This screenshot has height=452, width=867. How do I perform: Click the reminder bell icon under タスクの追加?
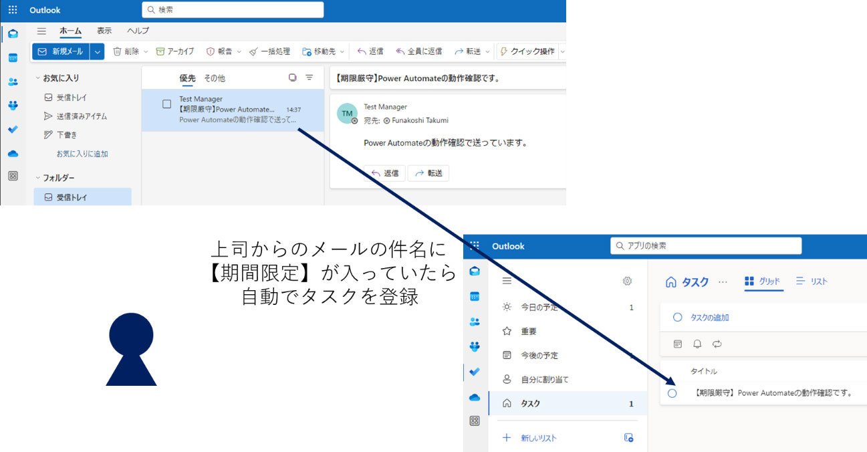(697, 344)
